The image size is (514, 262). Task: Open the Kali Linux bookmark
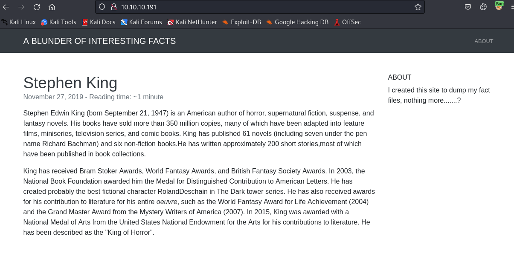tap(18, 22)
